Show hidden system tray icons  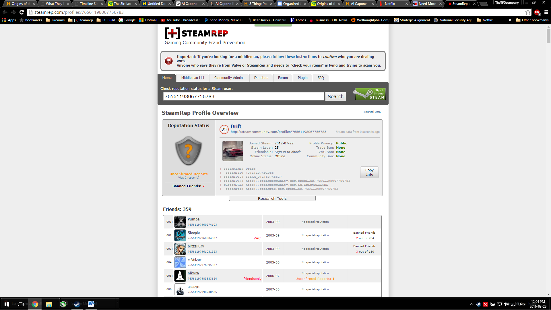click(x=472, y=304)
